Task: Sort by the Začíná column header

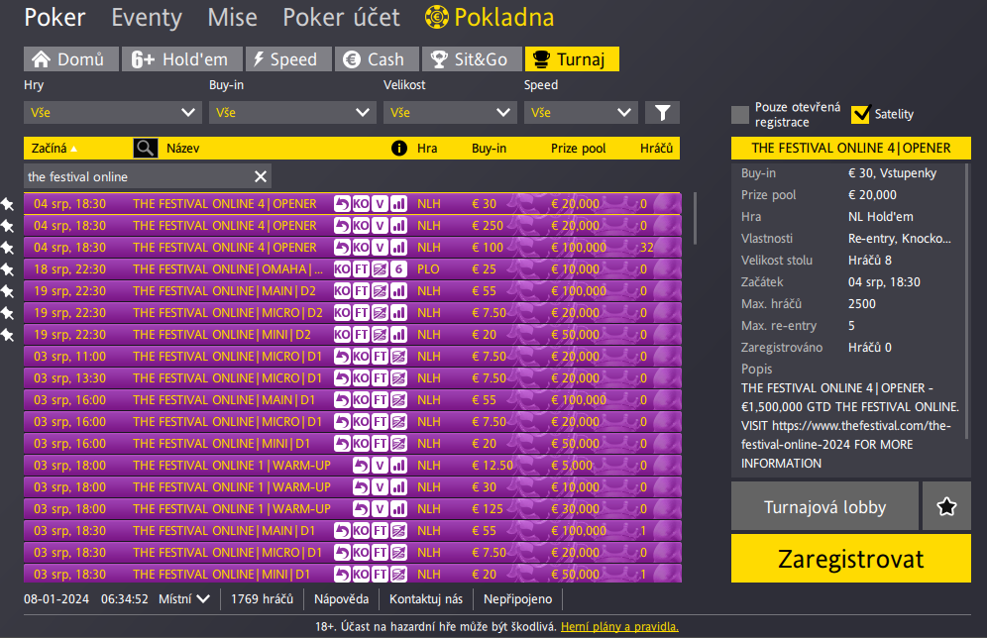Action: 55,149
